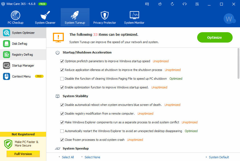
Task: Click the System Stability box icon
Action: click(58, 96)
